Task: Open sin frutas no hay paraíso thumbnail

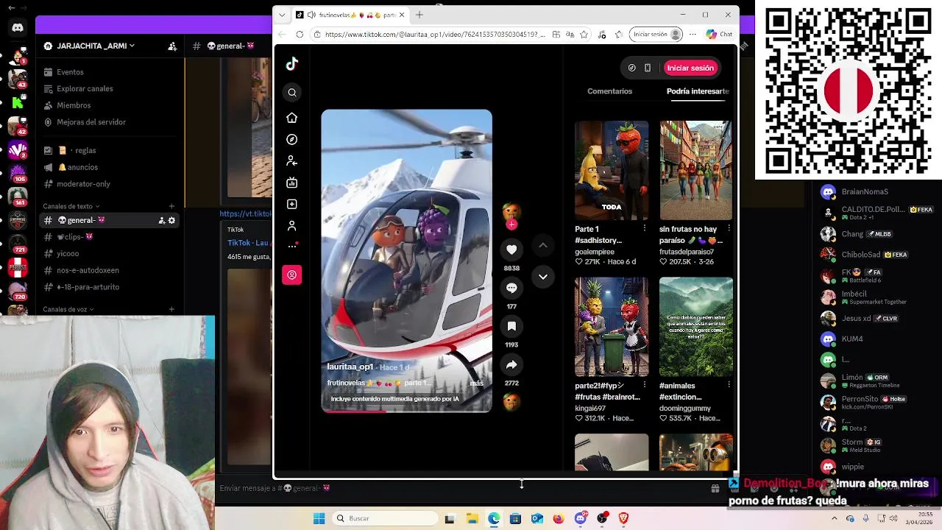Action: click(x=696, y=171)
